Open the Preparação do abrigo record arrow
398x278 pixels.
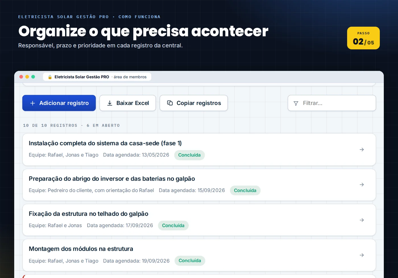(362, 185)
